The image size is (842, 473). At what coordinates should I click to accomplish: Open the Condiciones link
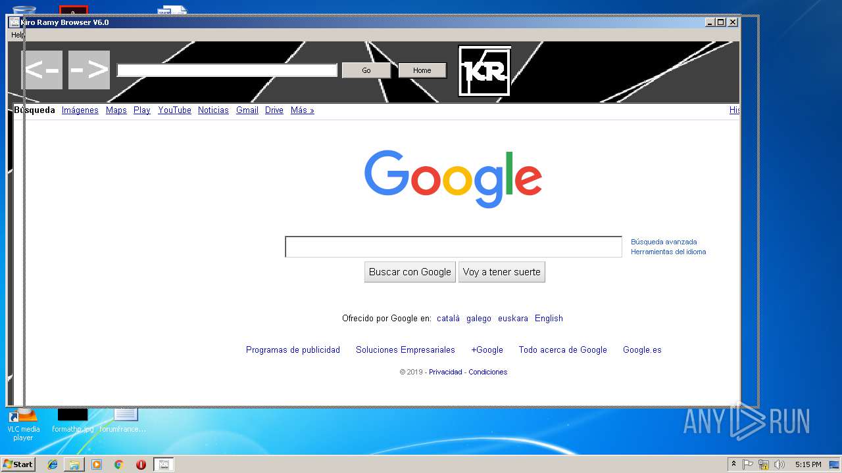488,372
